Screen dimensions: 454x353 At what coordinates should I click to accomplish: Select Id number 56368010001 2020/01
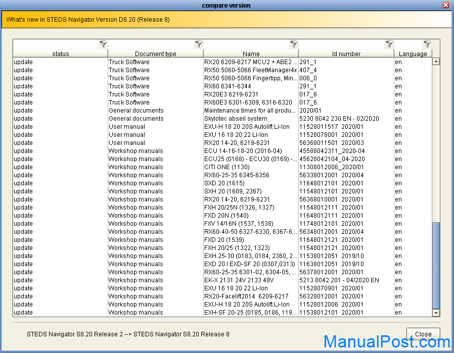point(331,199)
